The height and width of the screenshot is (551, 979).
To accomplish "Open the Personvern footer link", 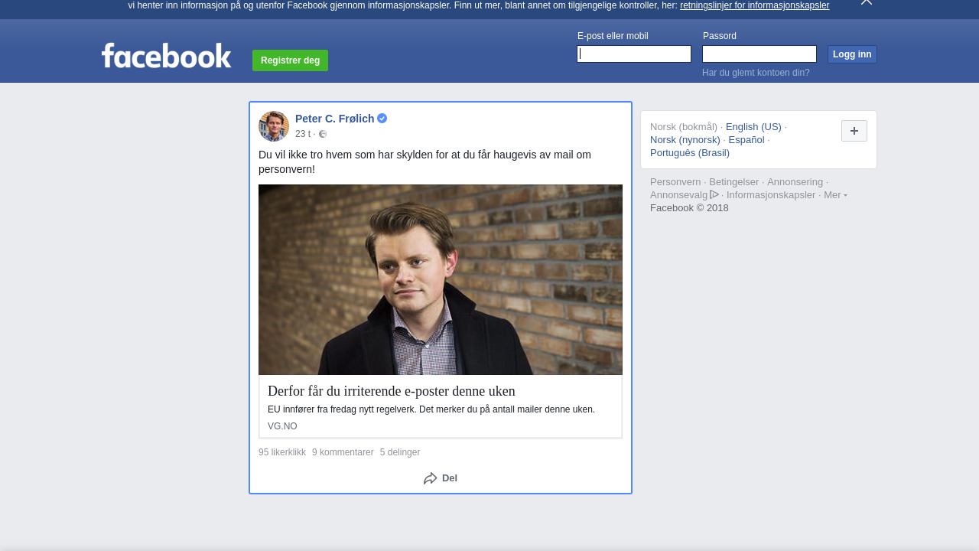I will coord(675,182).
